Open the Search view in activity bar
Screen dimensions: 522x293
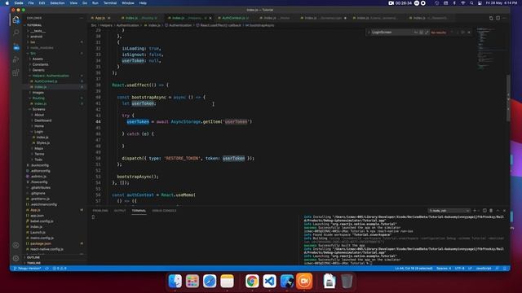click(x=15, y=33)
